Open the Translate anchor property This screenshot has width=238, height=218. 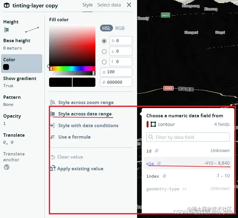click(x=21, y=160)
